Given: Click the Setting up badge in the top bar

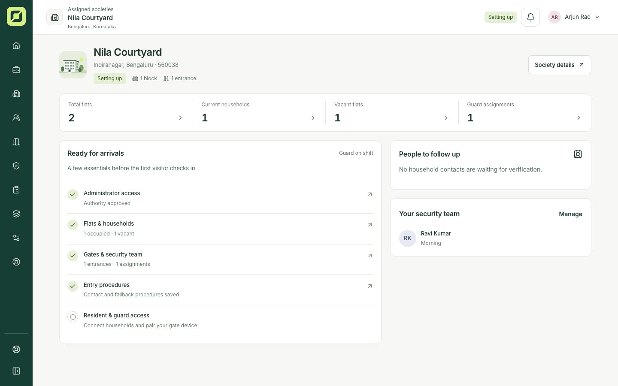Looking at the screenshot, I should click(x=500, y=17).
